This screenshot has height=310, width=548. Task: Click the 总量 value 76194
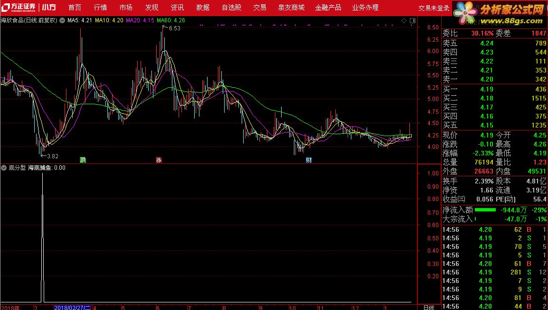point(484,163)
